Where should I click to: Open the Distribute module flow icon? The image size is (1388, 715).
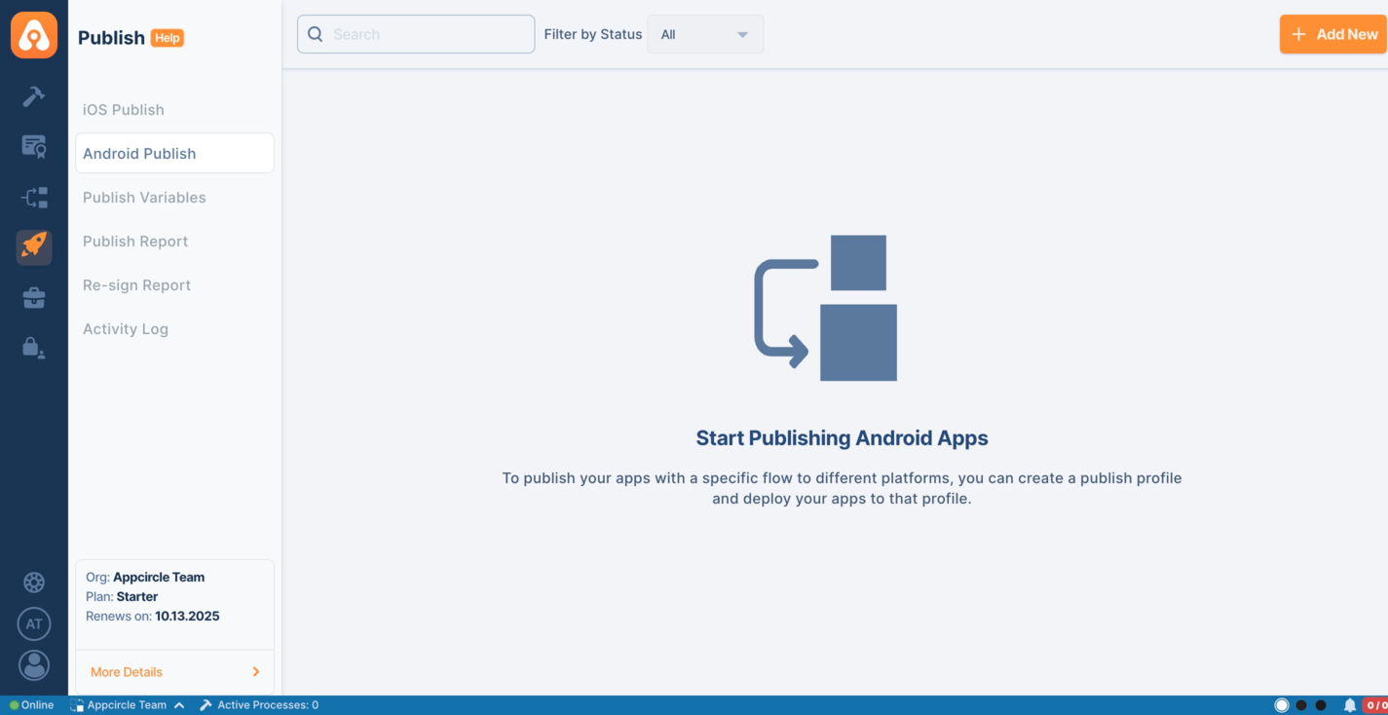(x=34, y=198)
